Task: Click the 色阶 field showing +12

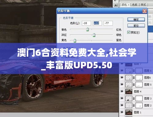Action: coord(97,23)
